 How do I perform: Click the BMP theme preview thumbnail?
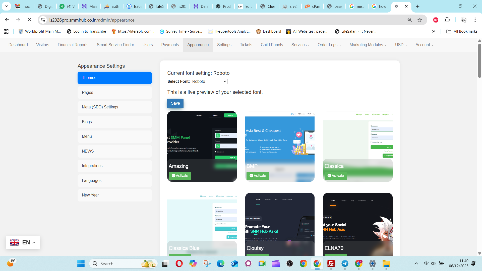[x=280, y=135]
